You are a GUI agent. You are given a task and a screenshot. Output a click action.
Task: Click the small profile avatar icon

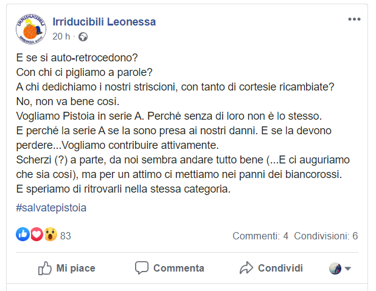[335, 269]
